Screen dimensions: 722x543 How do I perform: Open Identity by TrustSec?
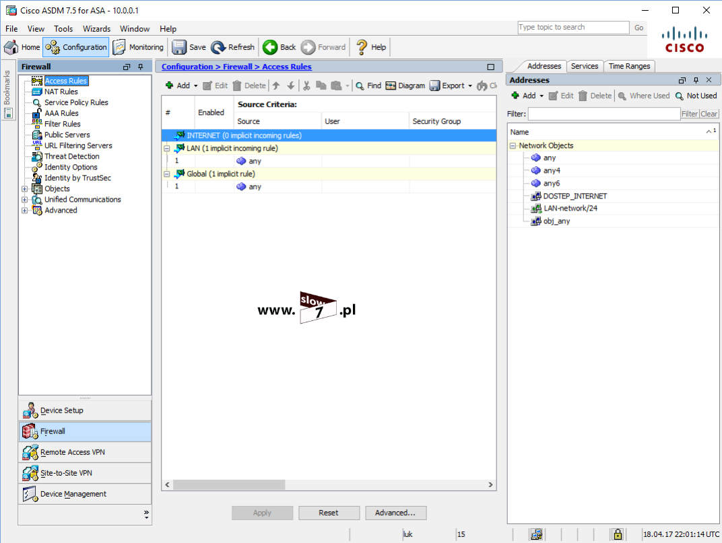(x=77, y=178)
